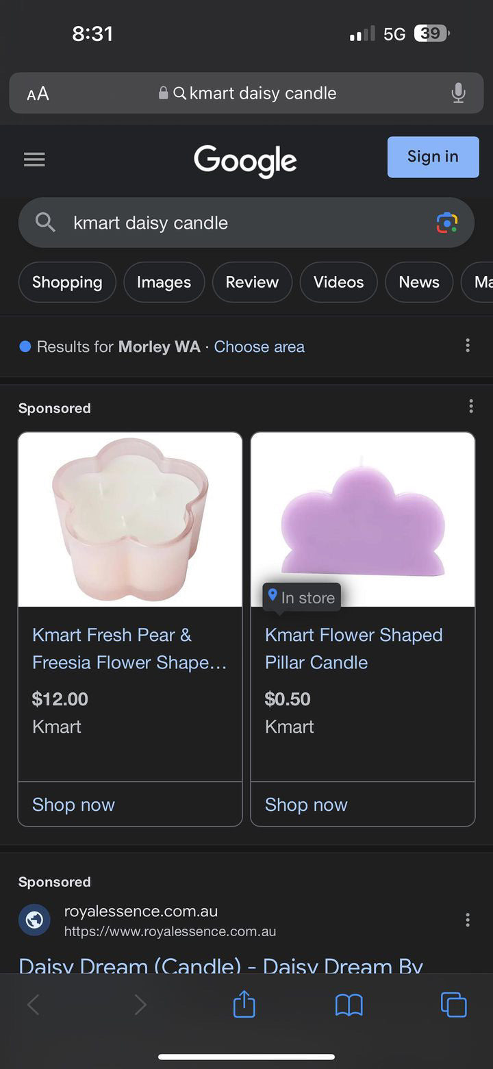Tap the search magnifier in Google box
The width and height of the screenshot is (493, 1069).
click(45, 223)
